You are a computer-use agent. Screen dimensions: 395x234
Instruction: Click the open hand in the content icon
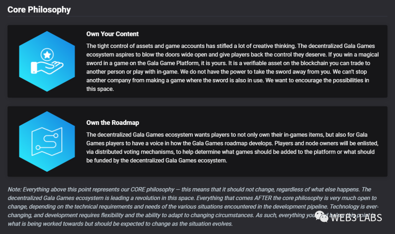(47, 68)
